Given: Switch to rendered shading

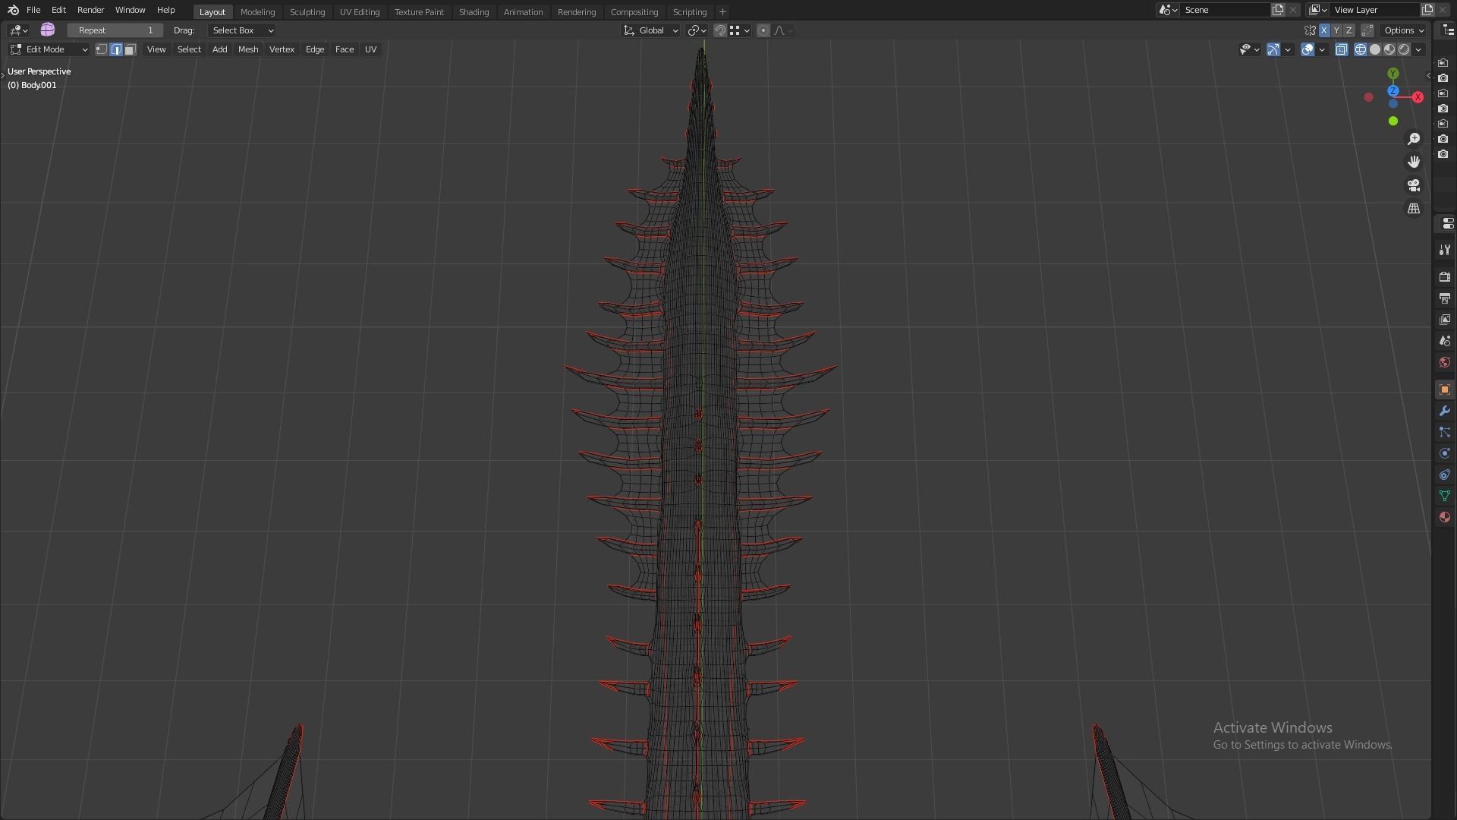Looking at the screenshot, I should pos(1404,49).
